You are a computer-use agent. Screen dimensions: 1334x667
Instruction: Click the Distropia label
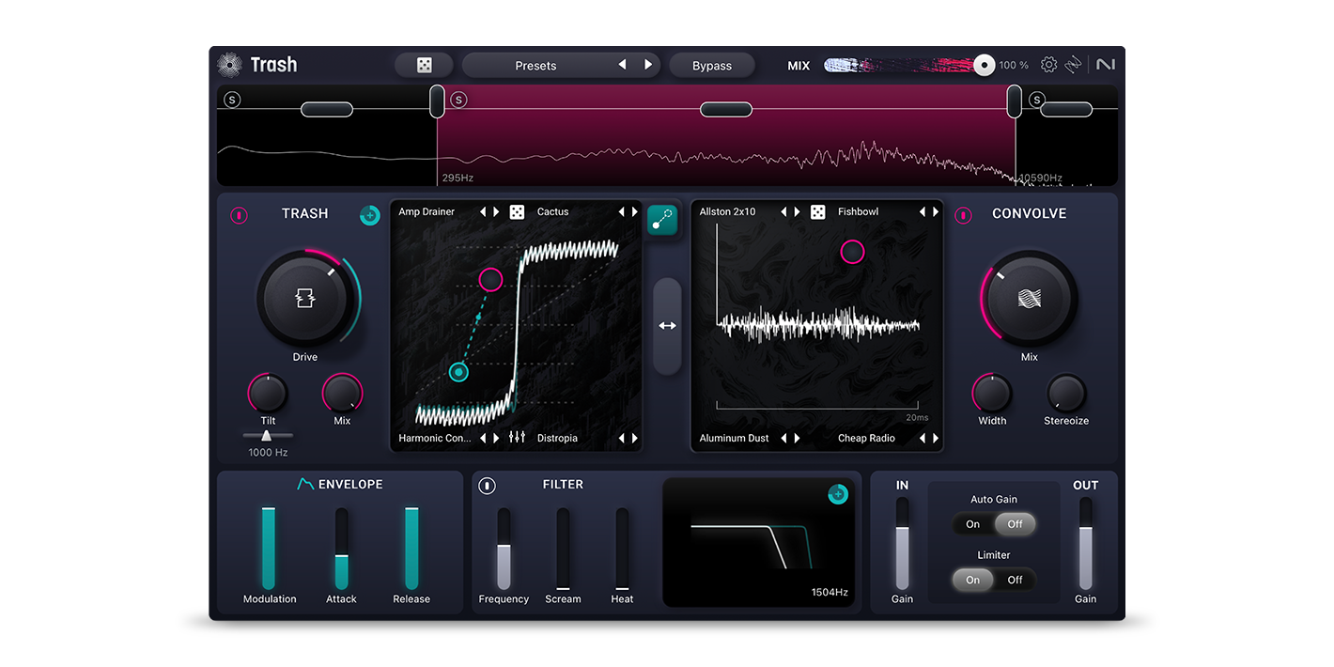(x=557, y=438)
